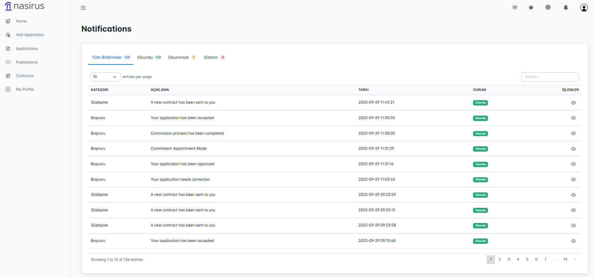Open the language globe icon

coord(548,7)
